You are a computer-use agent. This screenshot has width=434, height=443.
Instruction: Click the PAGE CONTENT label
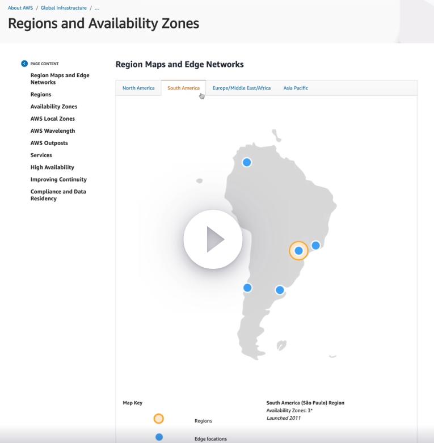click(44, 64)
